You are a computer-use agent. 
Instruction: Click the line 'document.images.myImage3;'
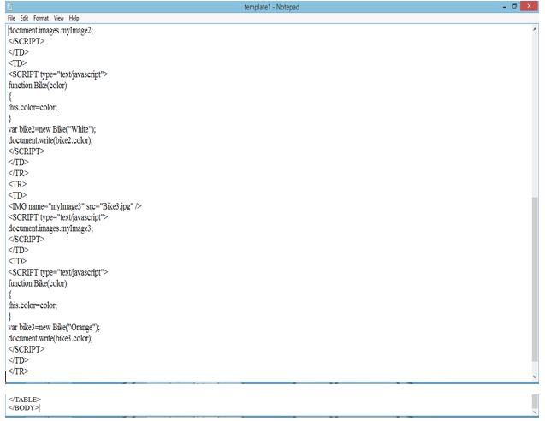(x=50, y=228)
